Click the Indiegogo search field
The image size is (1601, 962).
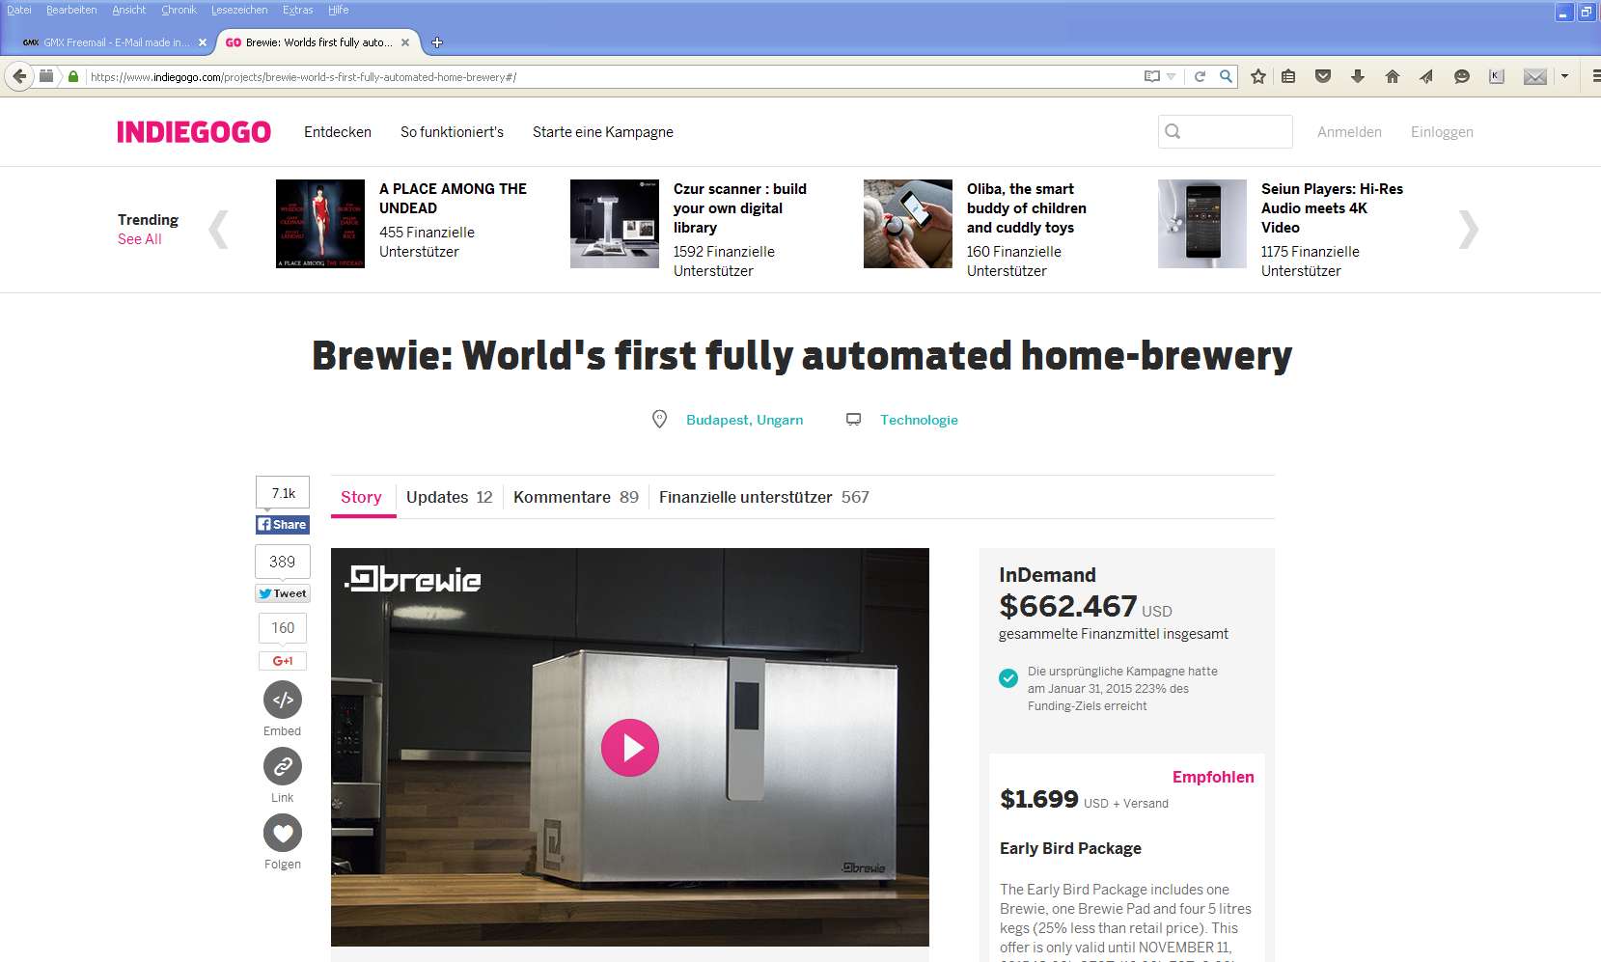click(1226, 131)
